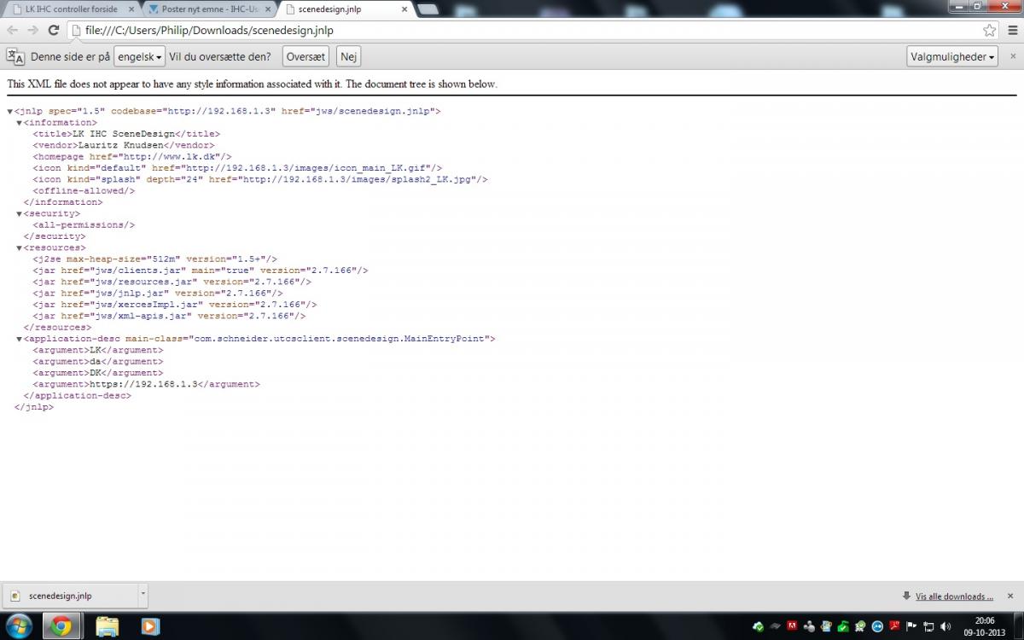The width and height of the screenshot is (1024, 640).
Task: Click the jws/jnlp.jar line
Action: click(158, 294)
